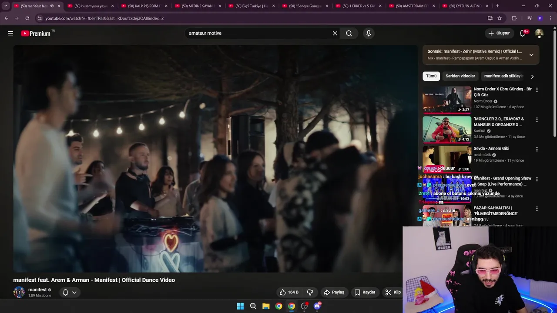
Task: Open the Sevda - Annem Gibi title
Action: point(491,148)
